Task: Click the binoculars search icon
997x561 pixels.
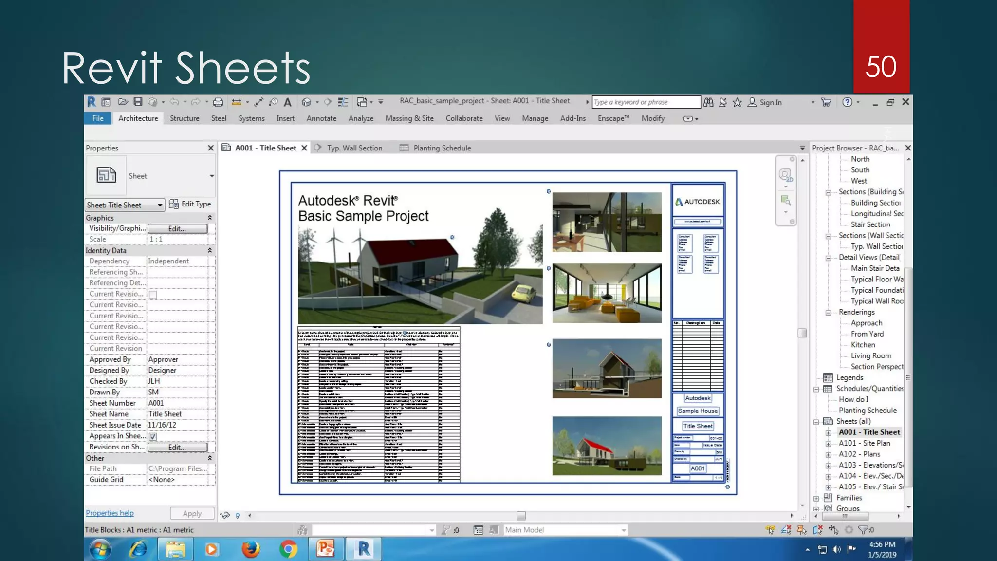Action: (x=708, y=102)
